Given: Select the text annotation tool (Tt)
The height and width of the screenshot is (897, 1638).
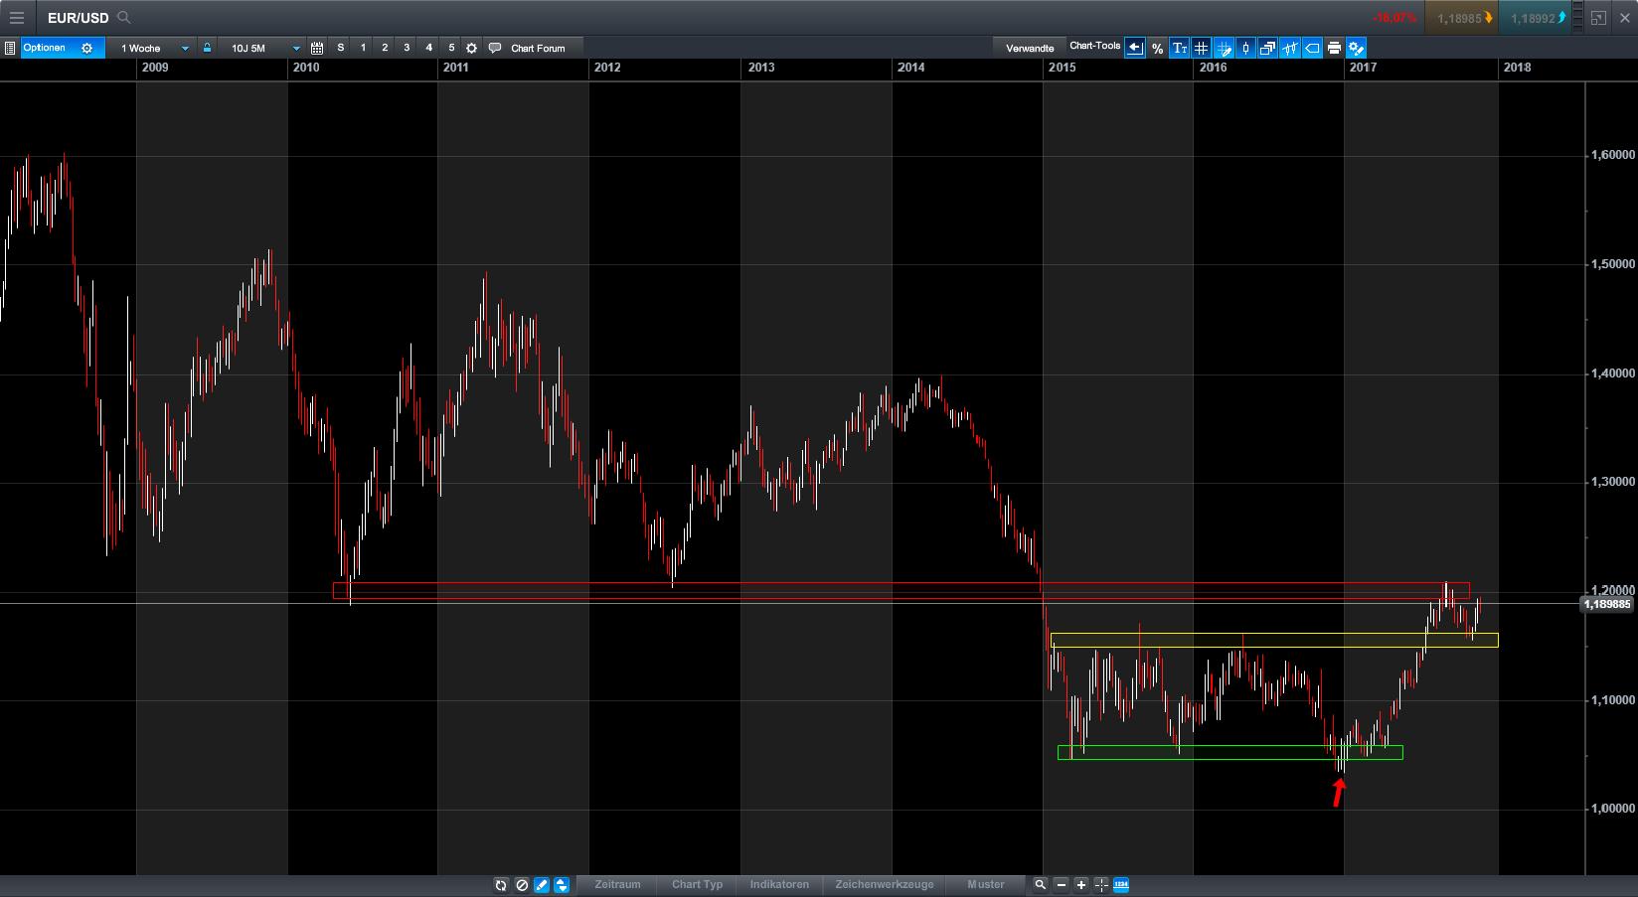Looking at the screenshot, I should coord(1179,48).
